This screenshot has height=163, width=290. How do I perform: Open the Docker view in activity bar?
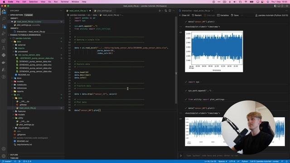click(4, 62)
